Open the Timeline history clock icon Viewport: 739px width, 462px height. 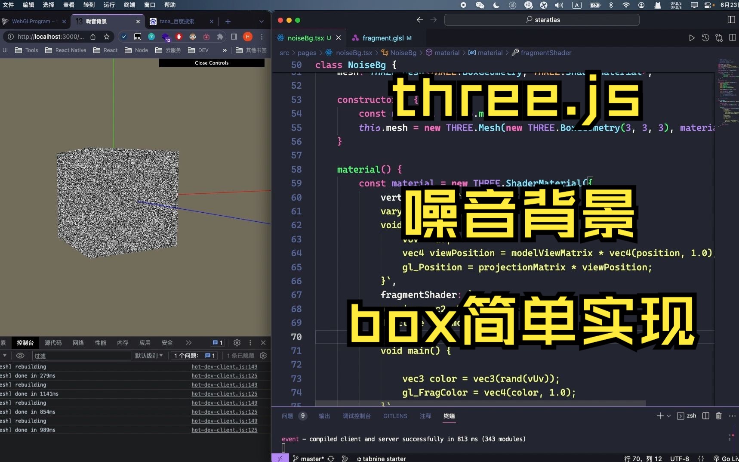(705, 38)
